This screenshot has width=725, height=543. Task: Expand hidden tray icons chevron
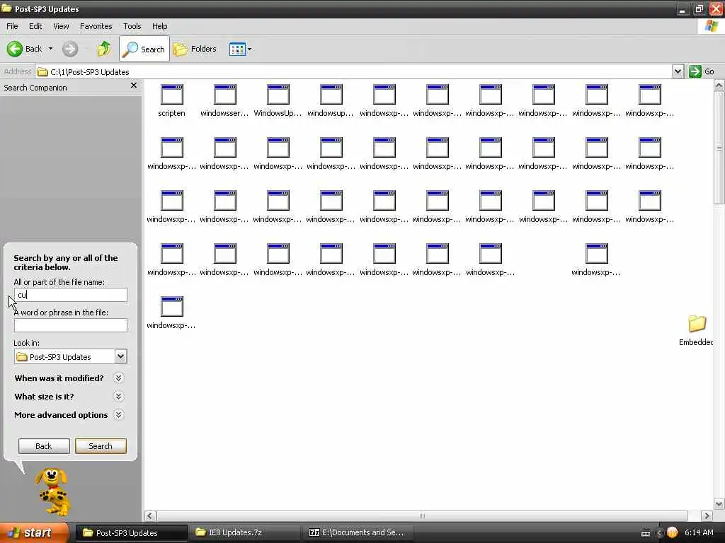[659, 533]
